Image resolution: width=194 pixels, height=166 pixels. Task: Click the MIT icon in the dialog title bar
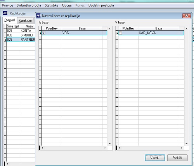(x=38, y=16)
